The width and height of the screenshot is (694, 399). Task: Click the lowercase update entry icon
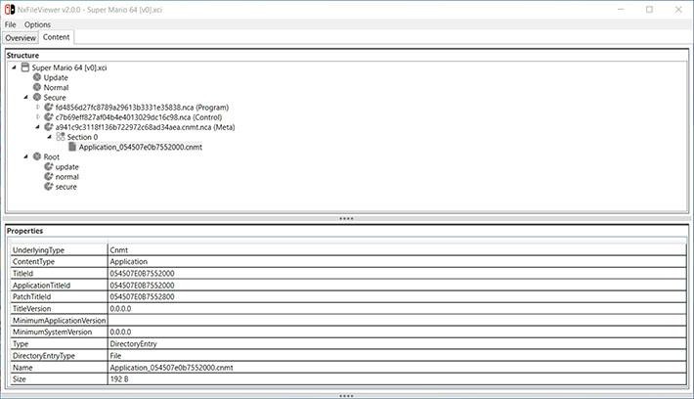click(x=49, y=166)
